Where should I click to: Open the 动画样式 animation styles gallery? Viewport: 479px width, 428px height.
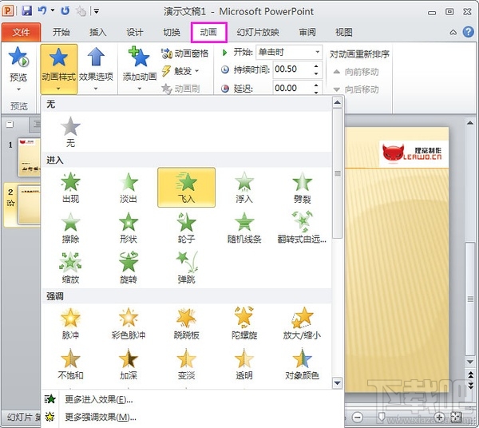click(x=58, y=69)
